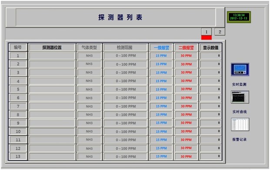
Task: Open the 实时监测 monitor icon
Action: coord(240,70)
